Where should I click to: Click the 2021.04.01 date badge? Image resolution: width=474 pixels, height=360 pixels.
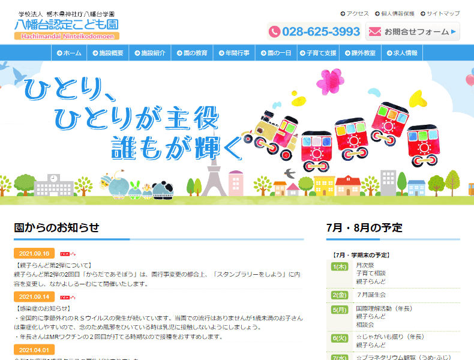34,350
